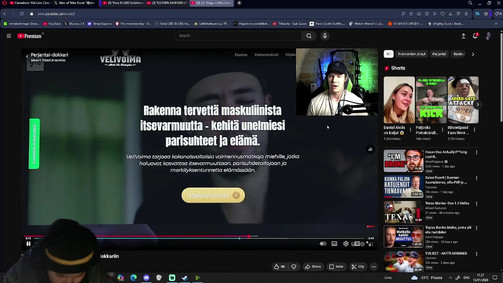Open options for Hasan video
This screenshot has width=503, height=283.
(x=477, y=153)
